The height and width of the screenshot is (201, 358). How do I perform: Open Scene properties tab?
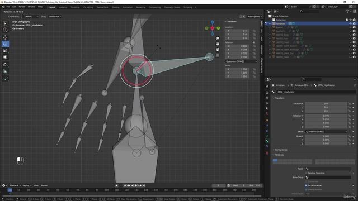(267, 108)
